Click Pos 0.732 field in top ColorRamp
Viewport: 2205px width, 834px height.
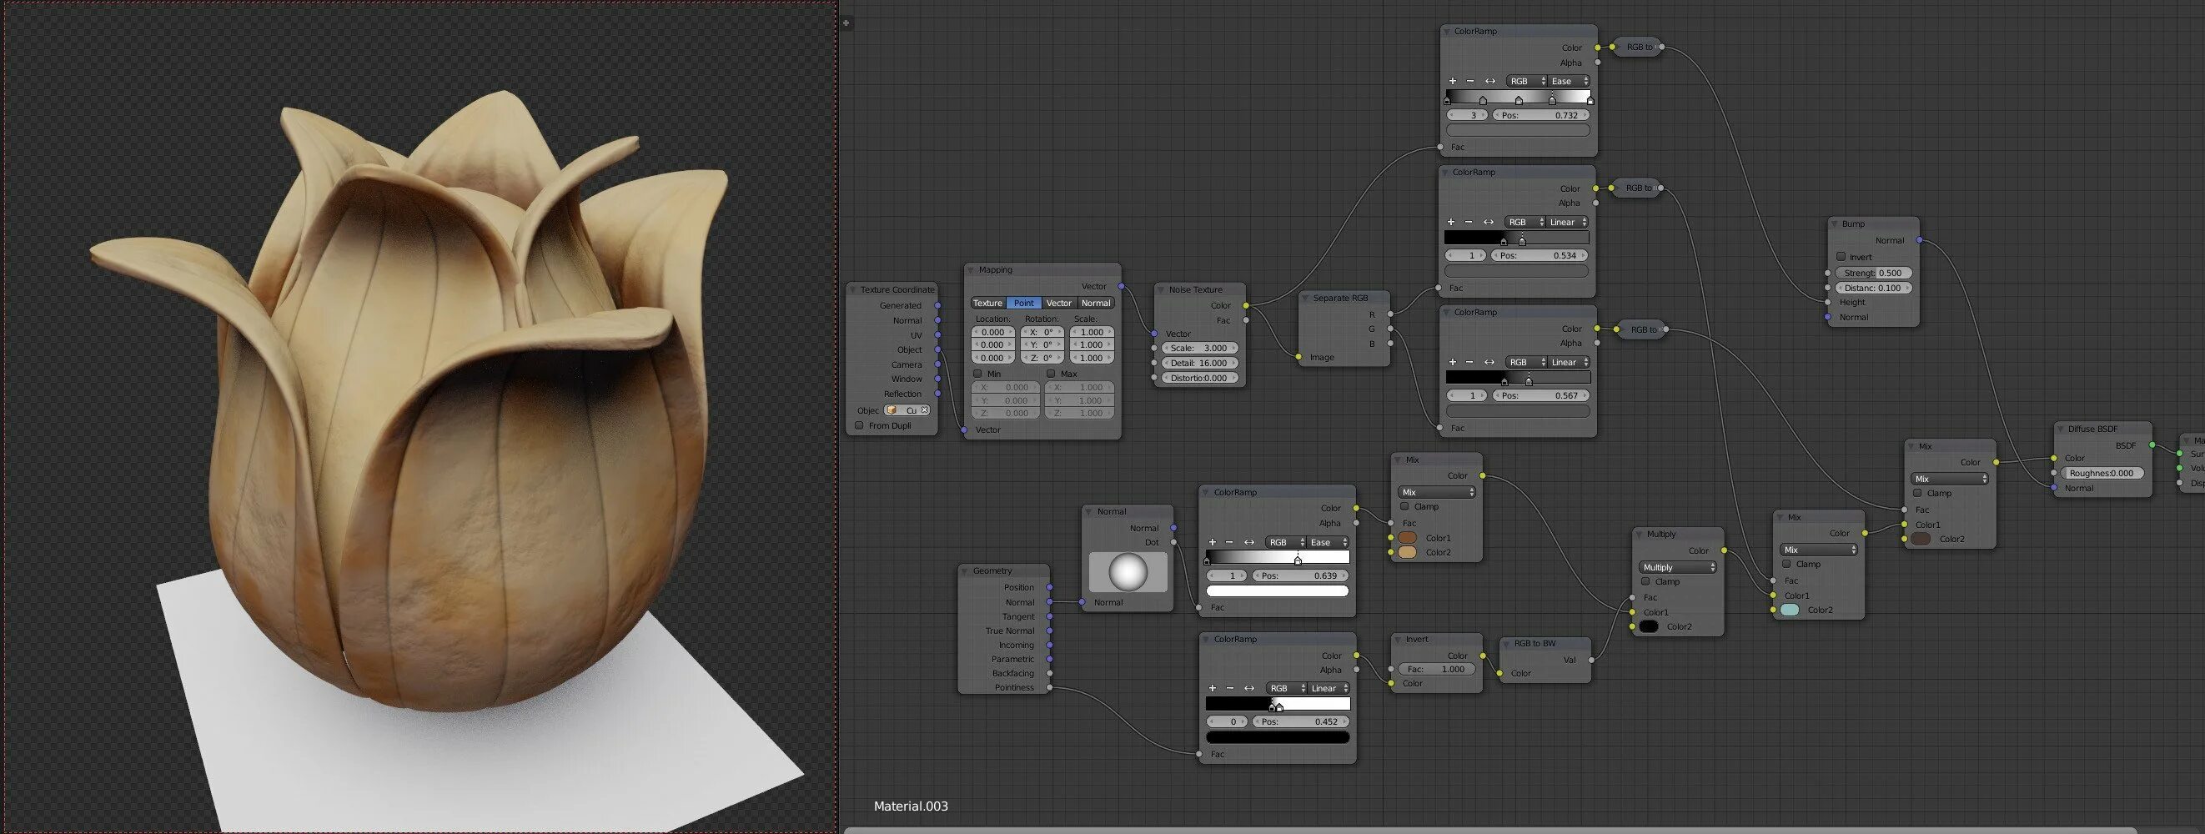pos(1541,115)
